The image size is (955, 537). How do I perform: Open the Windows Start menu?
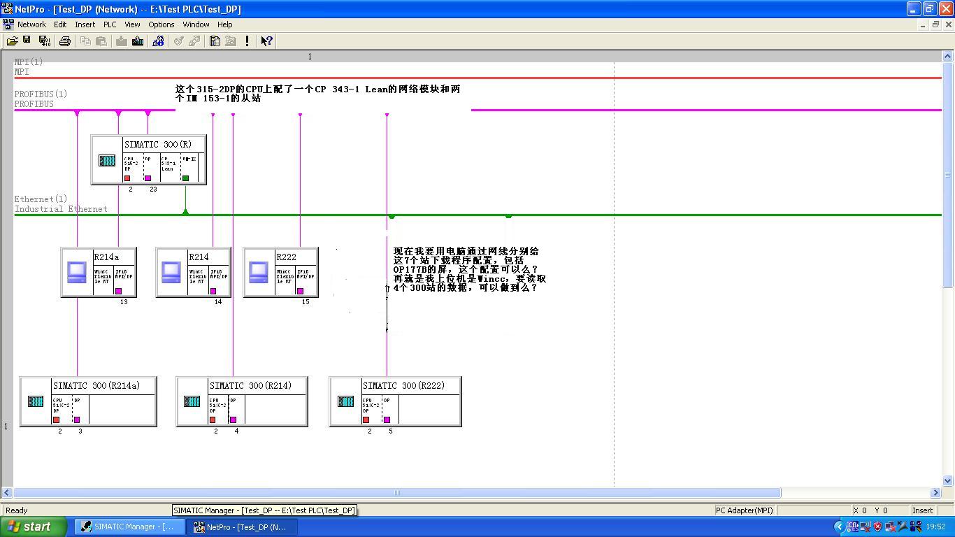(34, 527)
